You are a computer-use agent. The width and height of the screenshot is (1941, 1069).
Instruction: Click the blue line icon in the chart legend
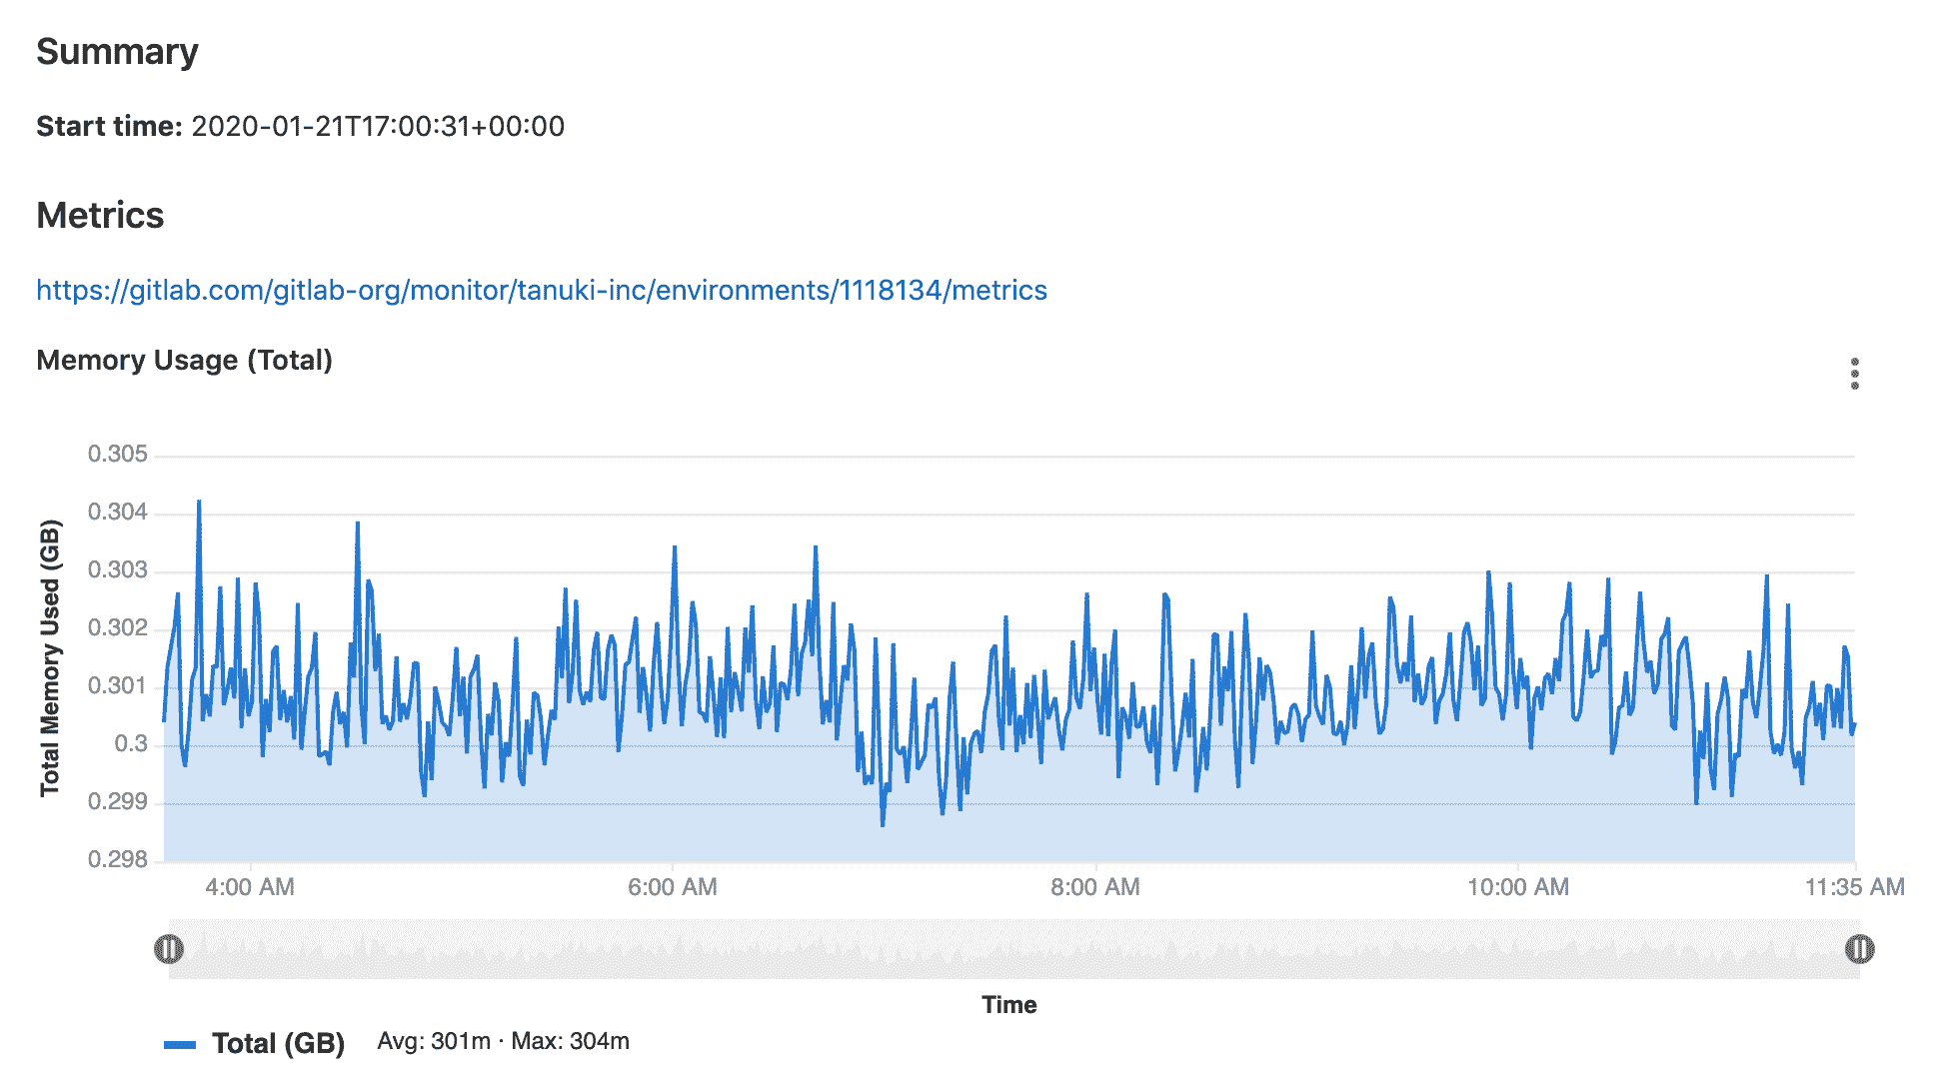tap(181, 1042)
